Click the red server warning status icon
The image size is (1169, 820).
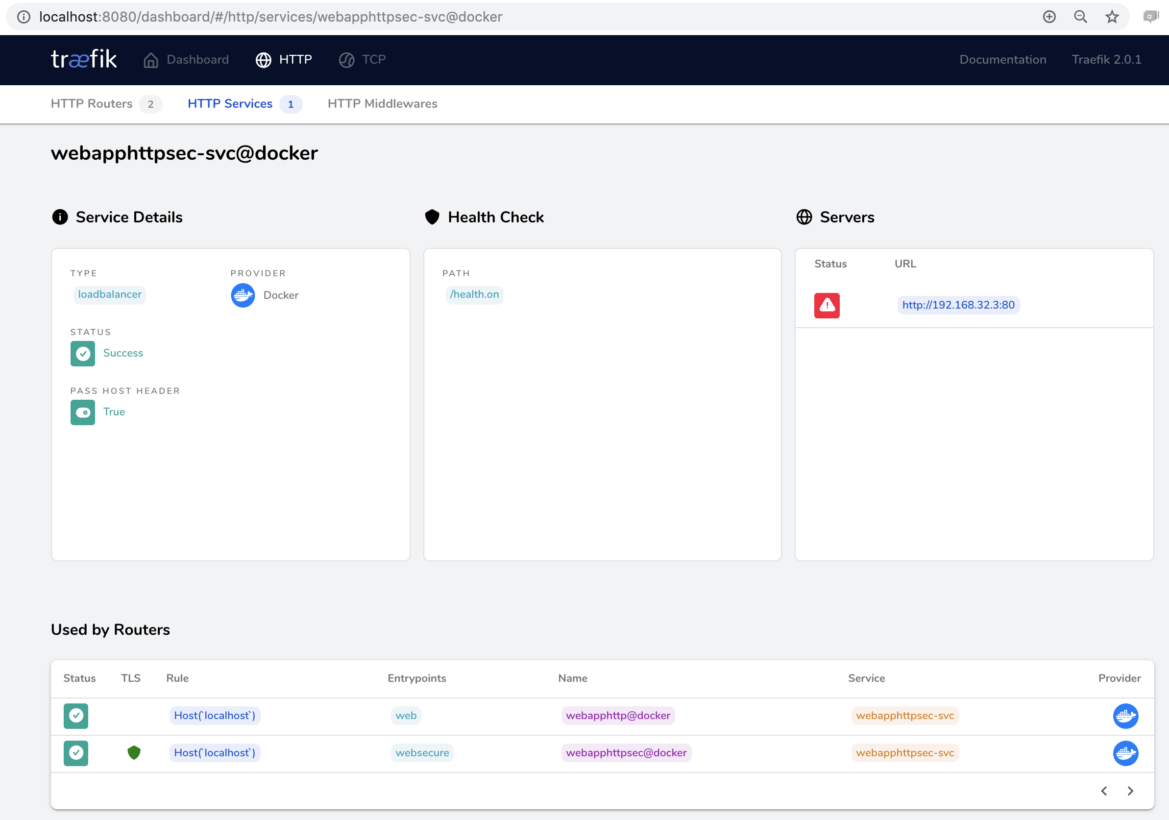coord(827,305)
